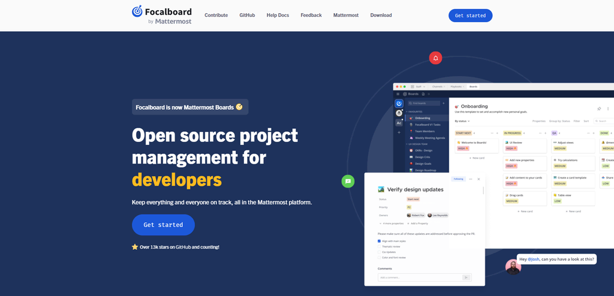Check Thematic review item
The width and height of the screenshot is (614, 296).
tap(379, 247)
